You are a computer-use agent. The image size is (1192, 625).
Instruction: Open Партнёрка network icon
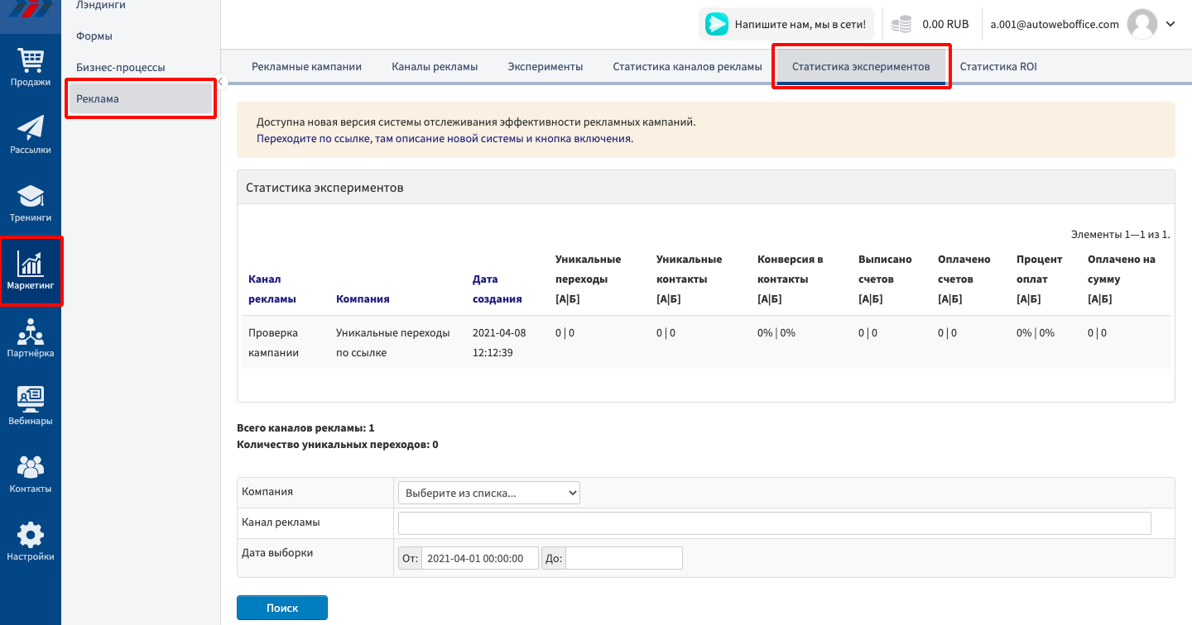pyautogui.click(x=31, y=332)
